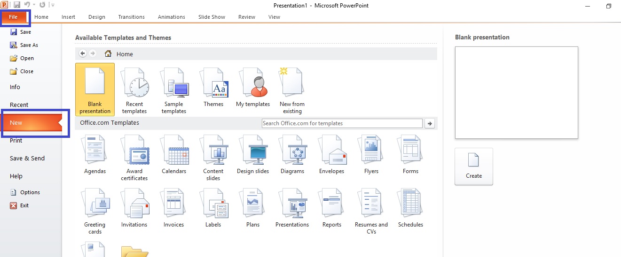This screenshot has height=257, width=621.
Task: Click the Save icon in the Quick Access Toolbar
Action: pos(17,5)
